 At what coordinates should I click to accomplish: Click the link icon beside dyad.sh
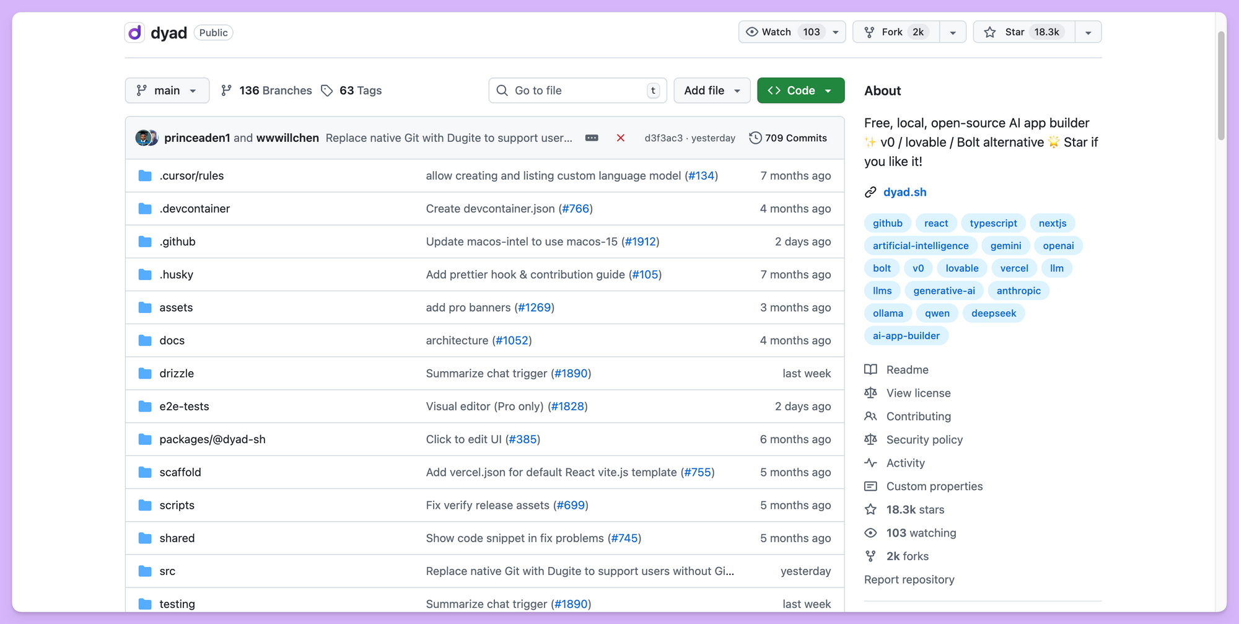pyautogui.click(x=870, y=192)
